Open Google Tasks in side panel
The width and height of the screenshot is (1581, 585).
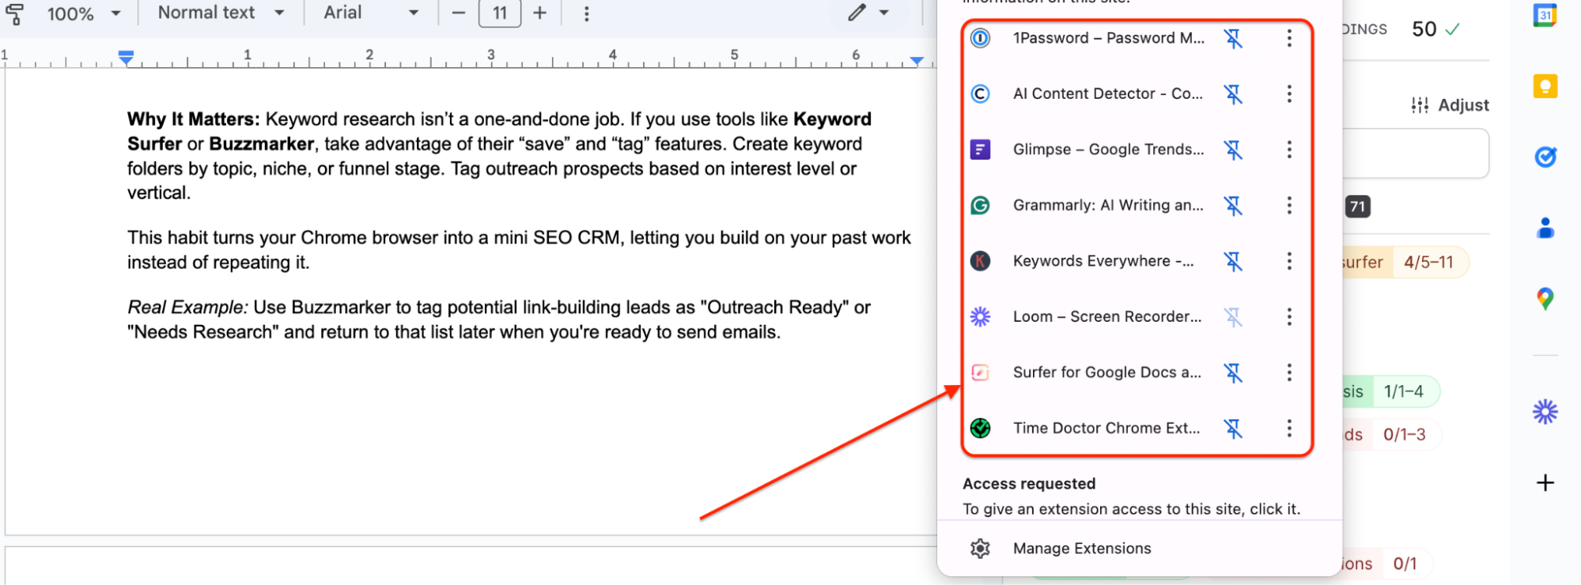click(x=1545, y=157)
